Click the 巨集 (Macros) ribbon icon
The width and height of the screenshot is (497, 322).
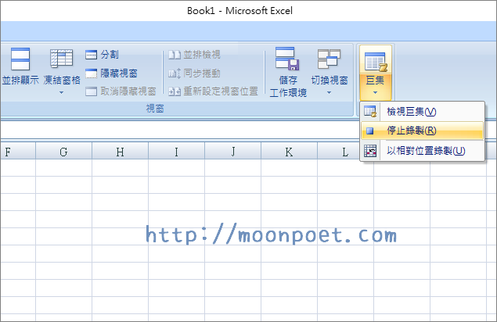375,60
